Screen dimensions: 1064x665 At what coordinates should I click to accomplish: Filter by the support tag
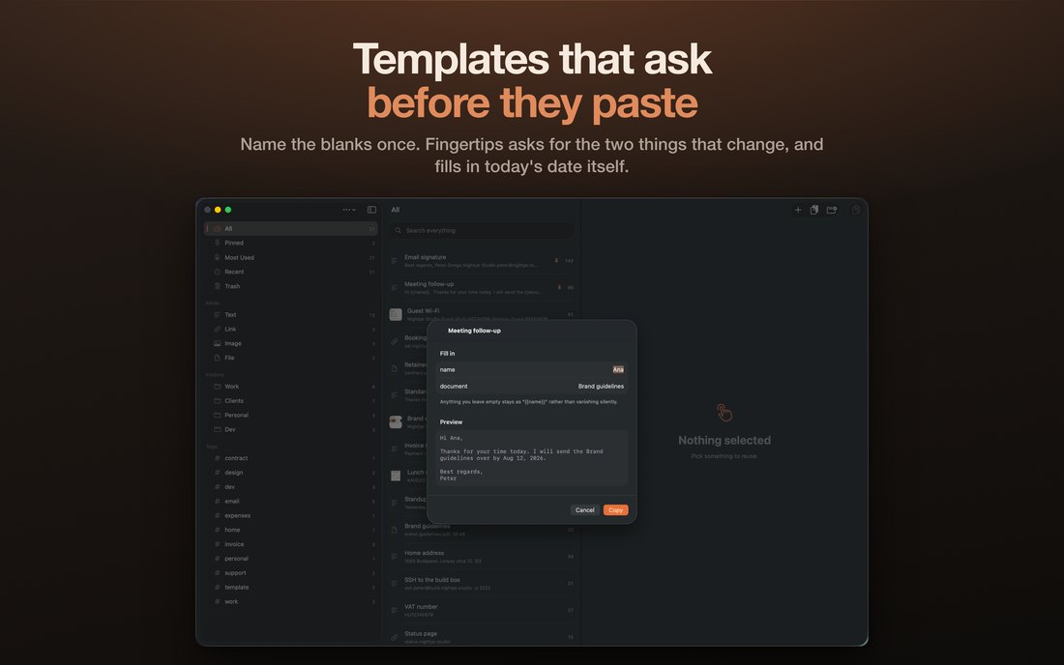point(290,573)
